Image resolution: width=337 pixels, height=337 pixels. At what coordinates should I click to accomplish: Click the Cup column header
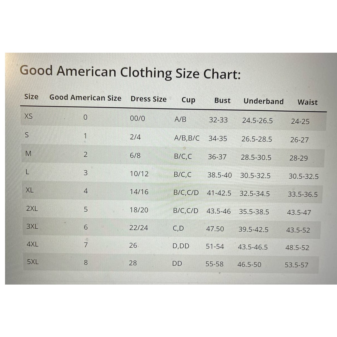tap(188, 100)
